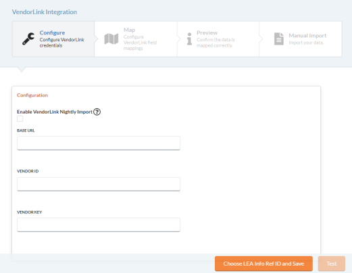Click the Test button
352x273 pixels.
332,264
